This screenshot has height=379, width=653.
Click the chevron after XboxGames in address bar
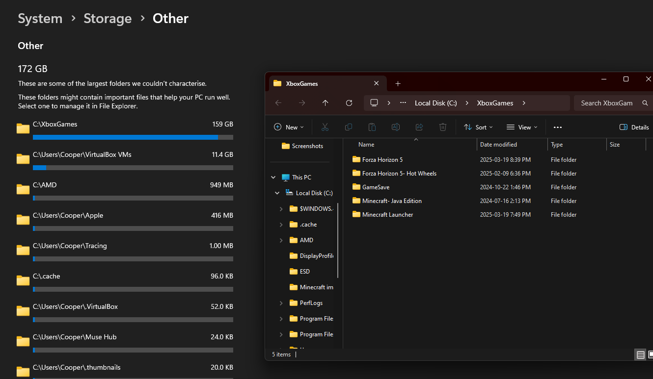pos(524,103)
